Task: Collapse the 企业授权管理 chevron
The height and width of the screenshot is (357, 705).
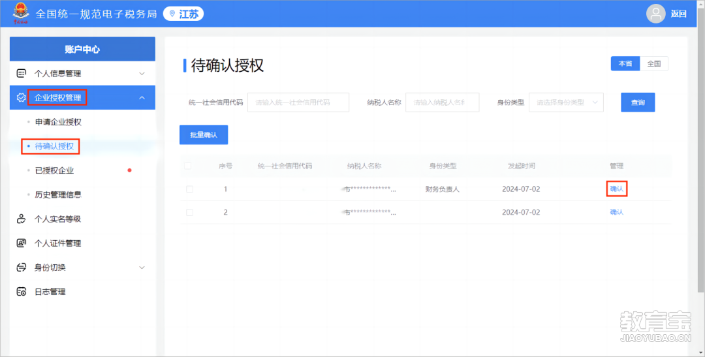Action: 142,97
